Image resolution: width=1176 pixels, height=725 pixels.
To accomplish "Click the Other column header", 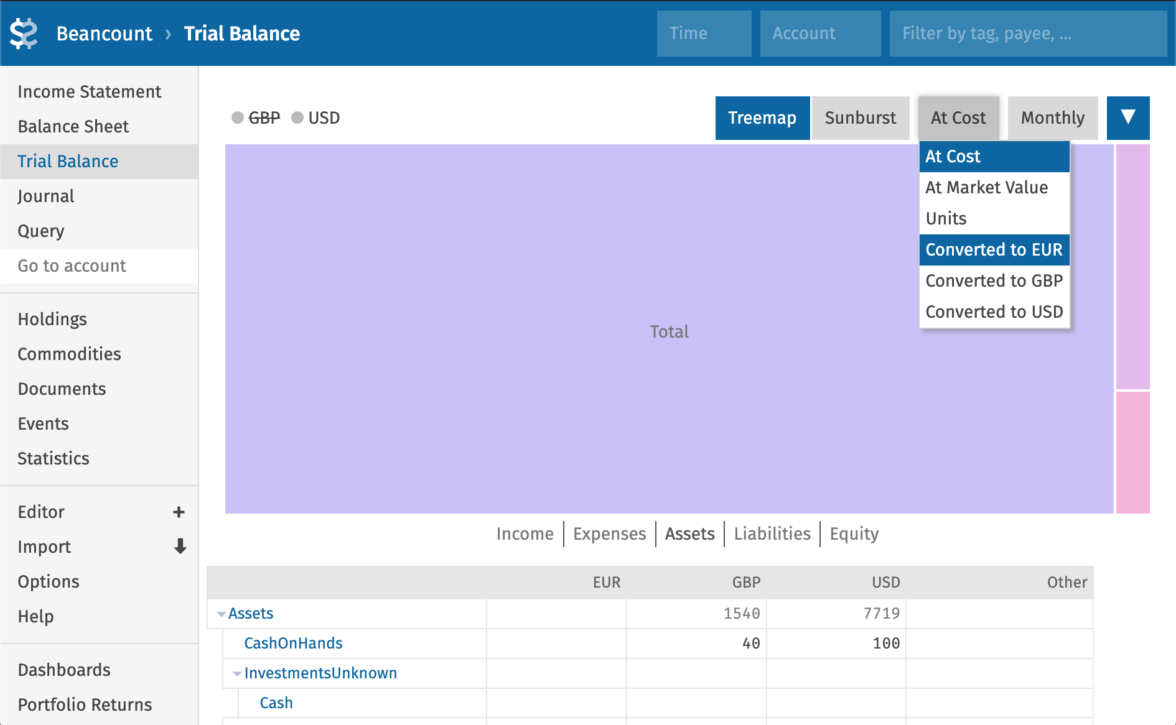I will point(1067,583).
